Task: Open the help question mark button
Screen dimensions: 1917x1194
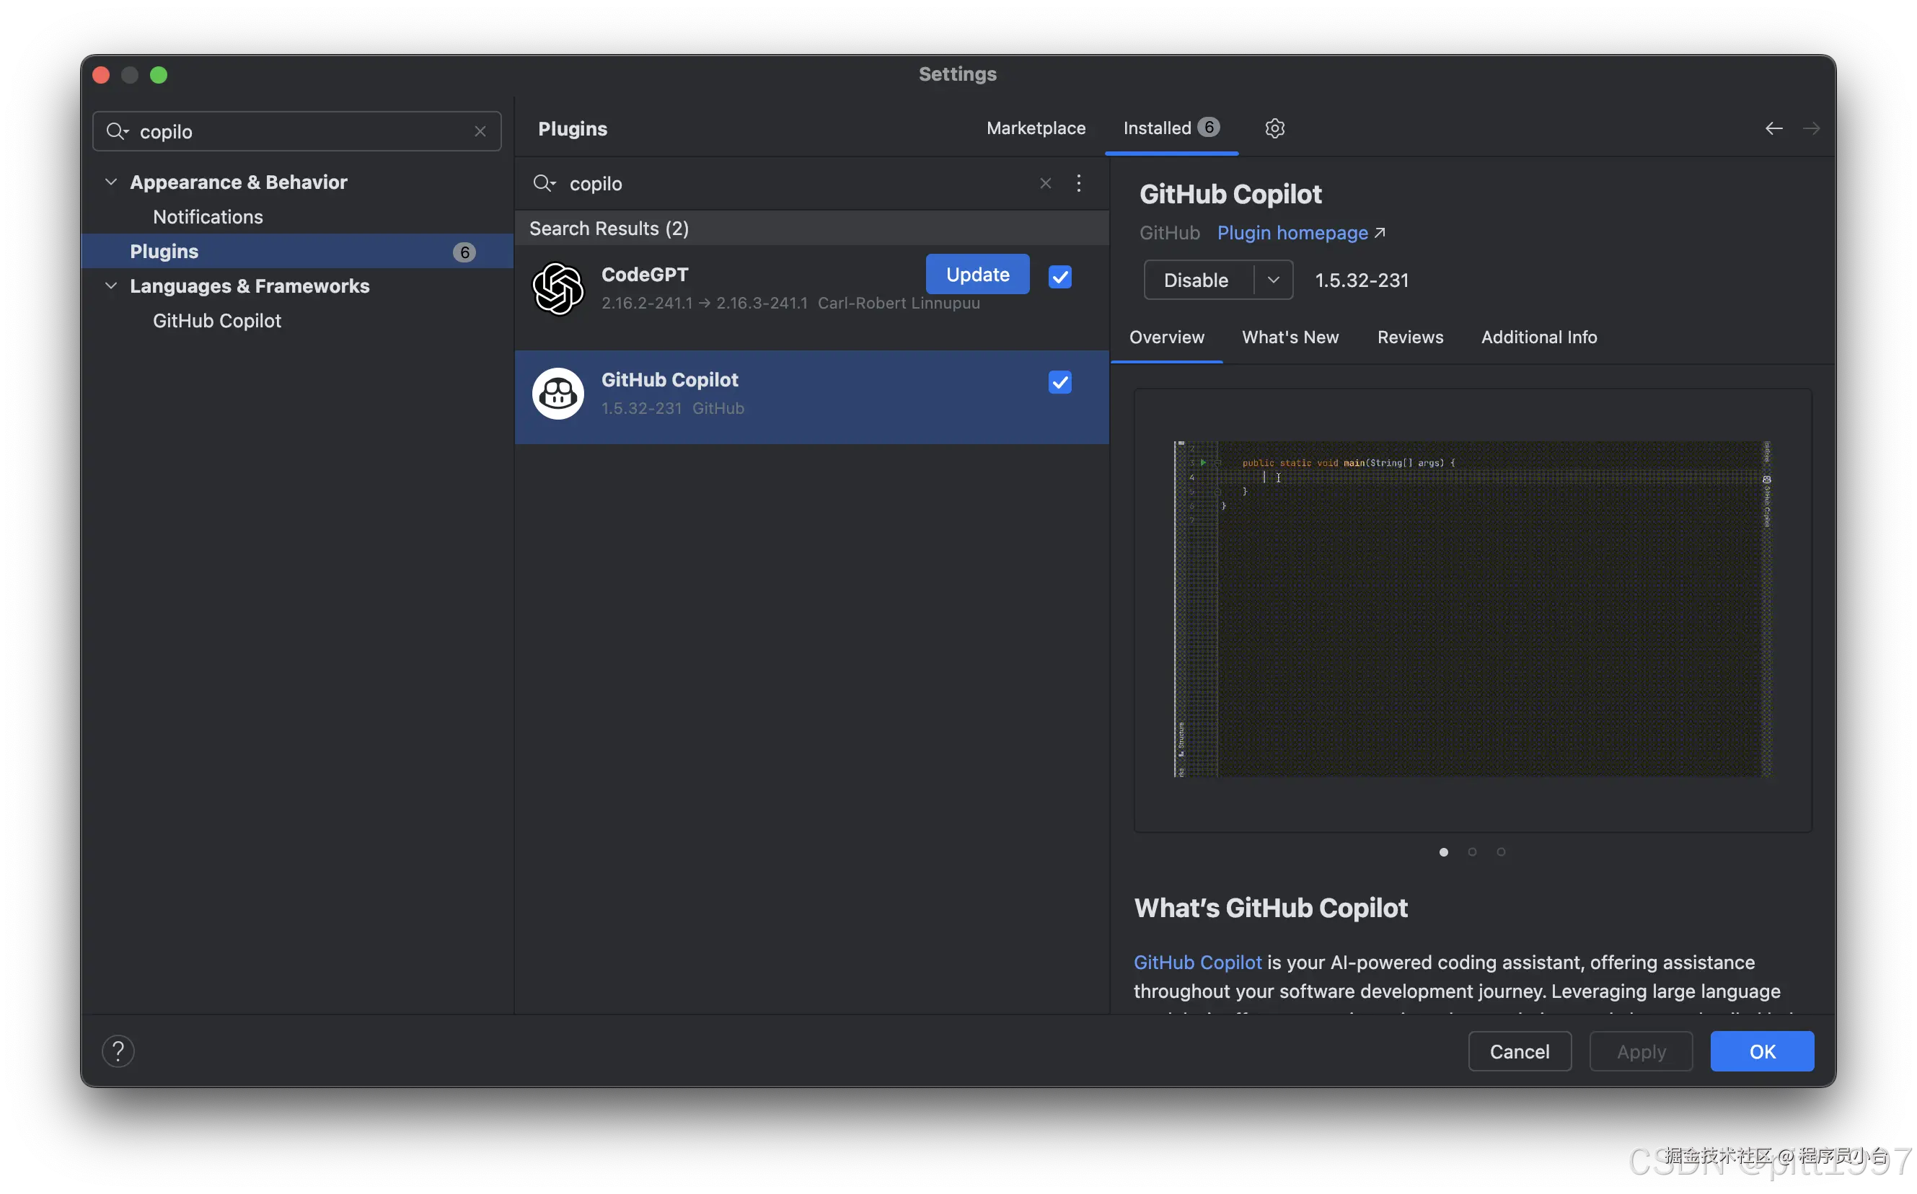Action: coord(118,1051)
